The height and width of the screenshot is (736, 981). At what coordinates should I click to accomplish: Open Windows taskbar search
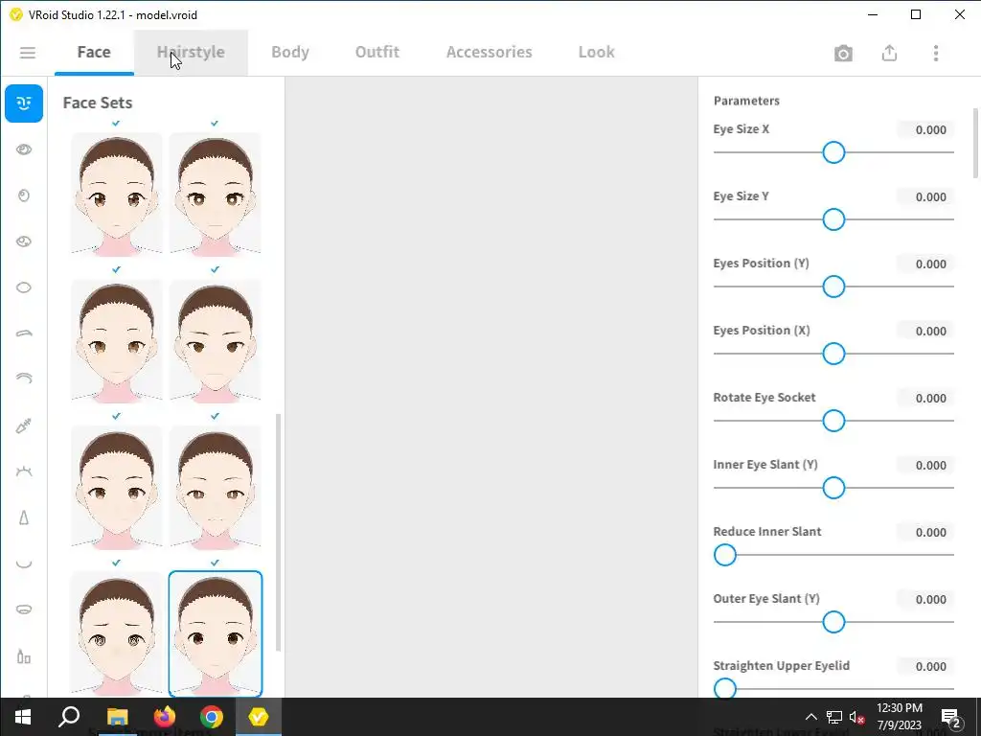click(69, 717)
